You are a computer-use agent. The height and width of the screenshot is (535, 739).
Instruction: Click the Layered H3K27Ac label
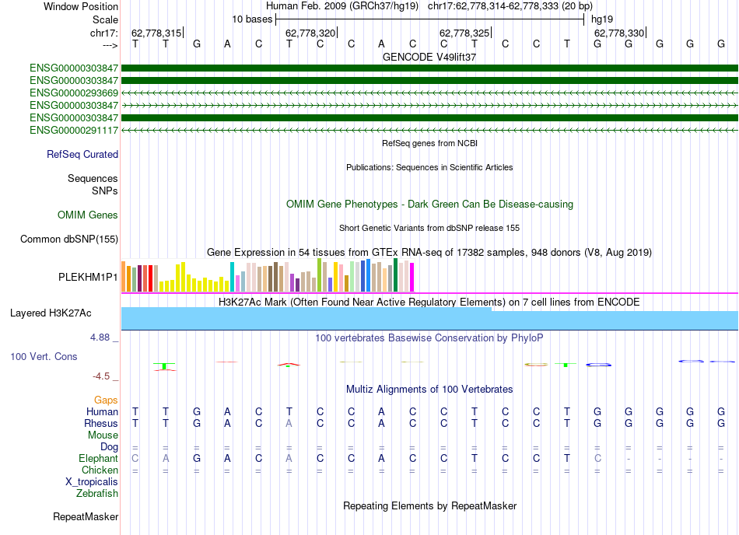(51, 313)
